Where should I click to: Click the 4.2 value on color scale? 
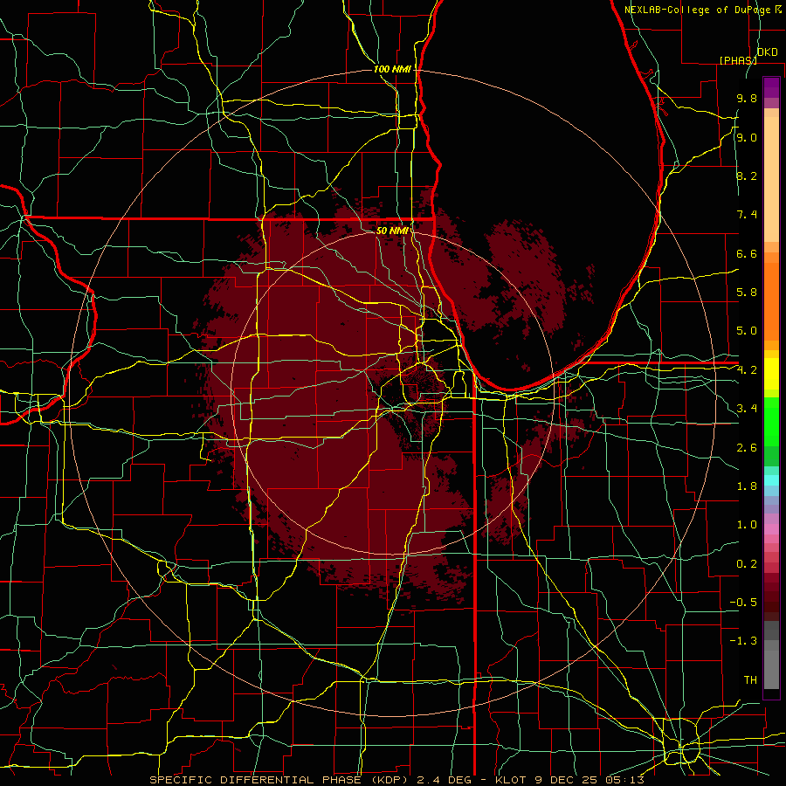point(747,370)
